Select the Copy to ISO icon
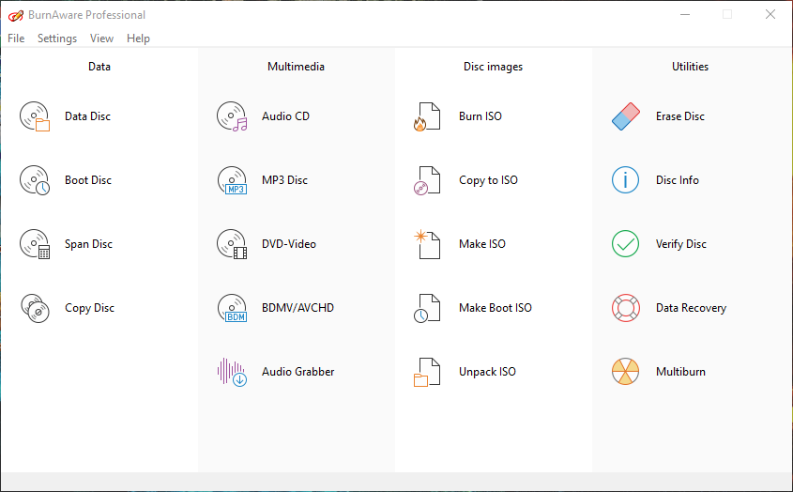This screenshot has width=793, height=492. (427, 180)
